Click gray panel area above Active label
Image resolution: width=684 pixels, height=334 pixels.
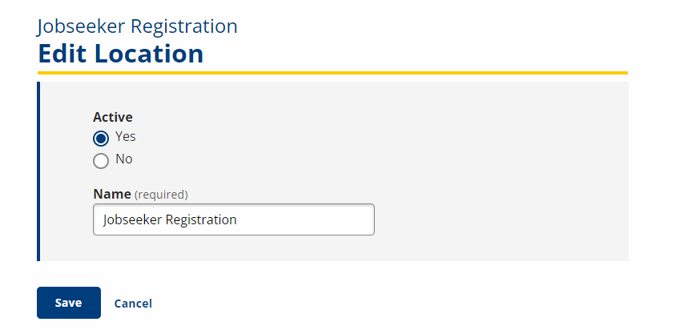pos(320,95)
